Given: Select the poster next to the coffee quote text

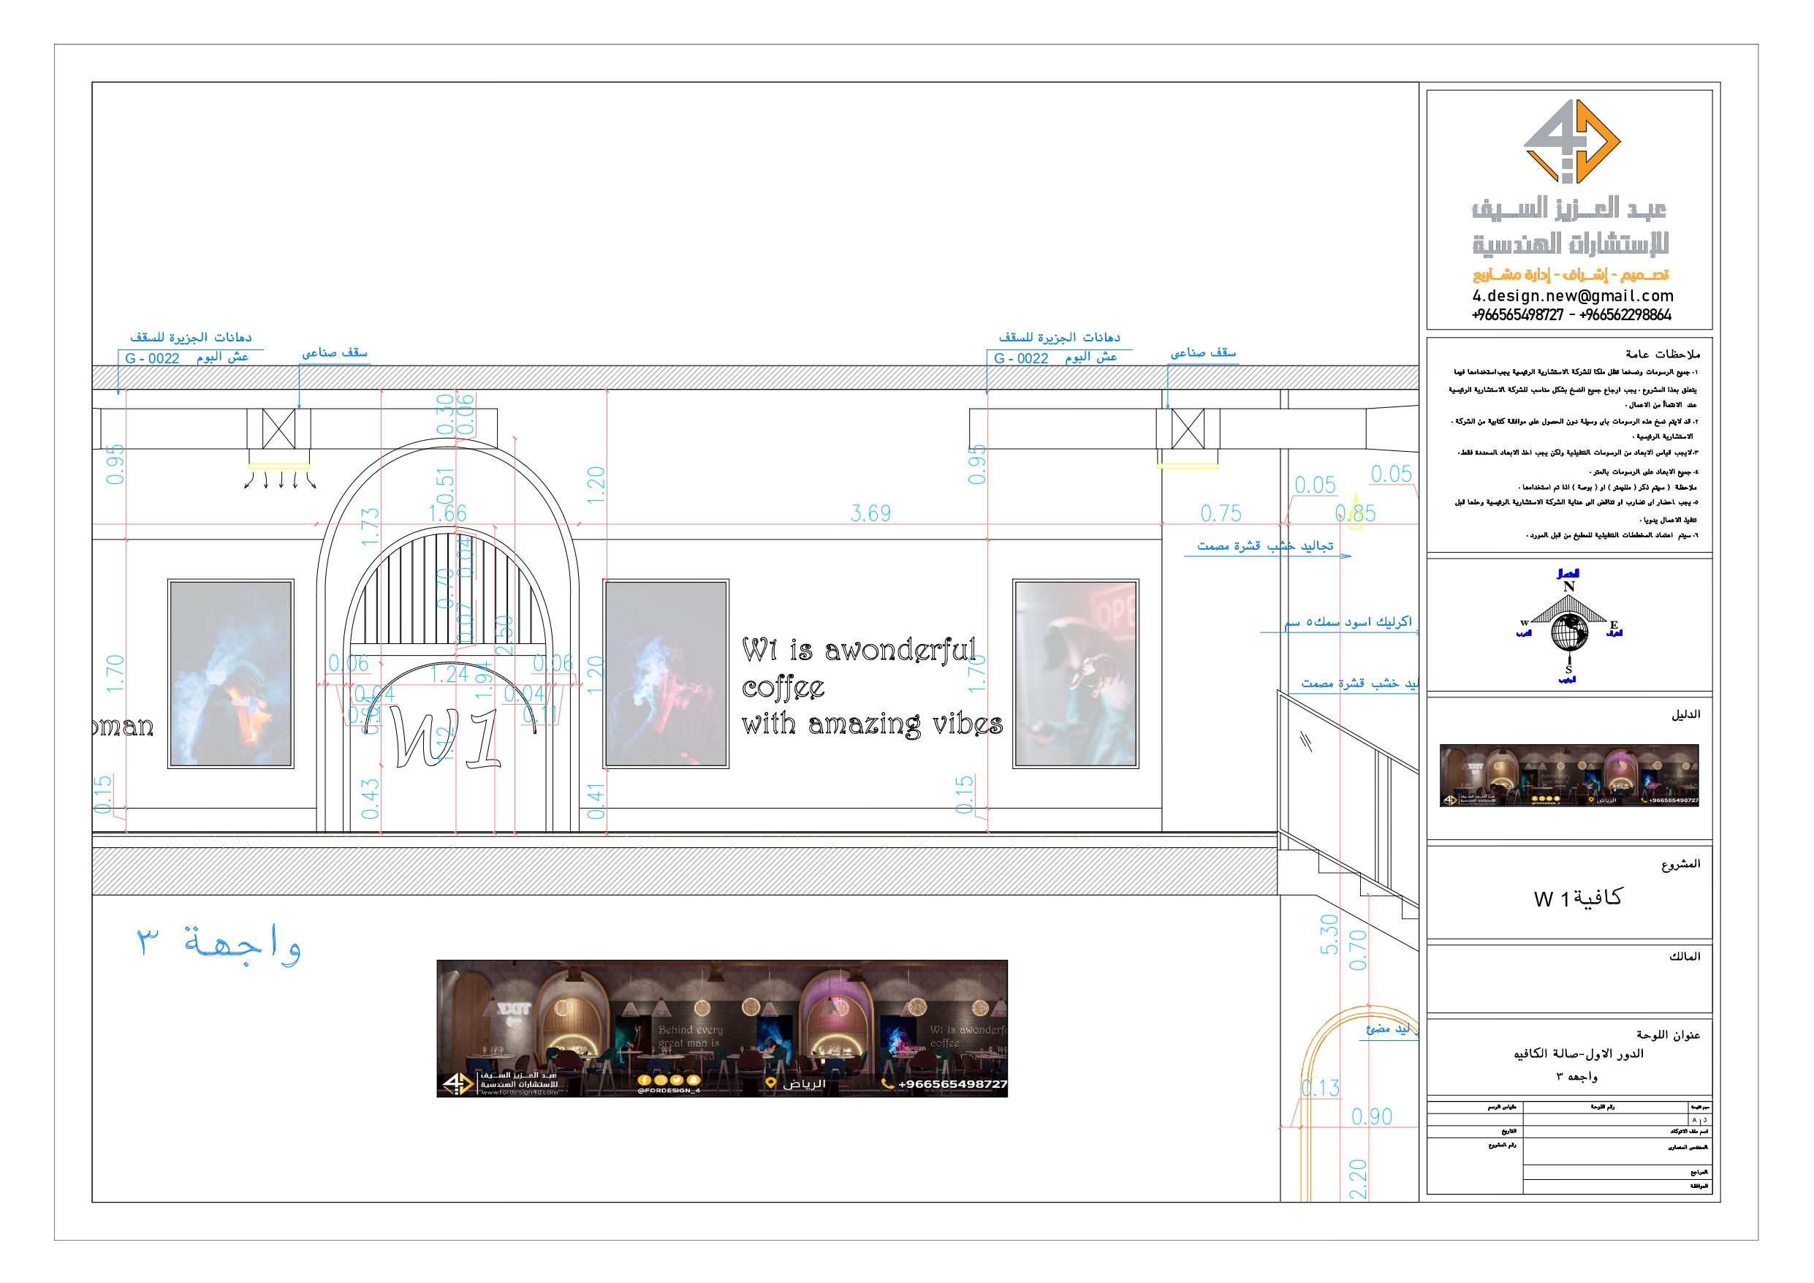Looking at the screenshot, I should (666, 673).
